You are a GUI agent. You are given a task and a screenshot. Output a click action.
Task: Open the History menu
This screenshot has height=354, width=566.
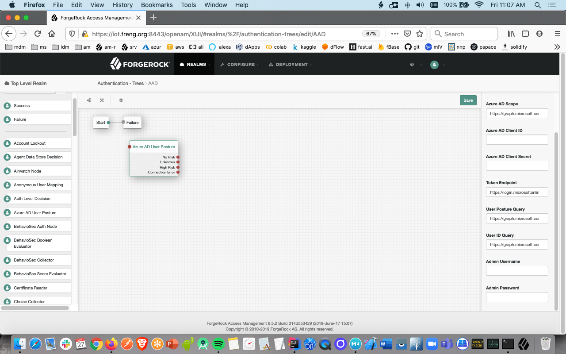(122, 5)
